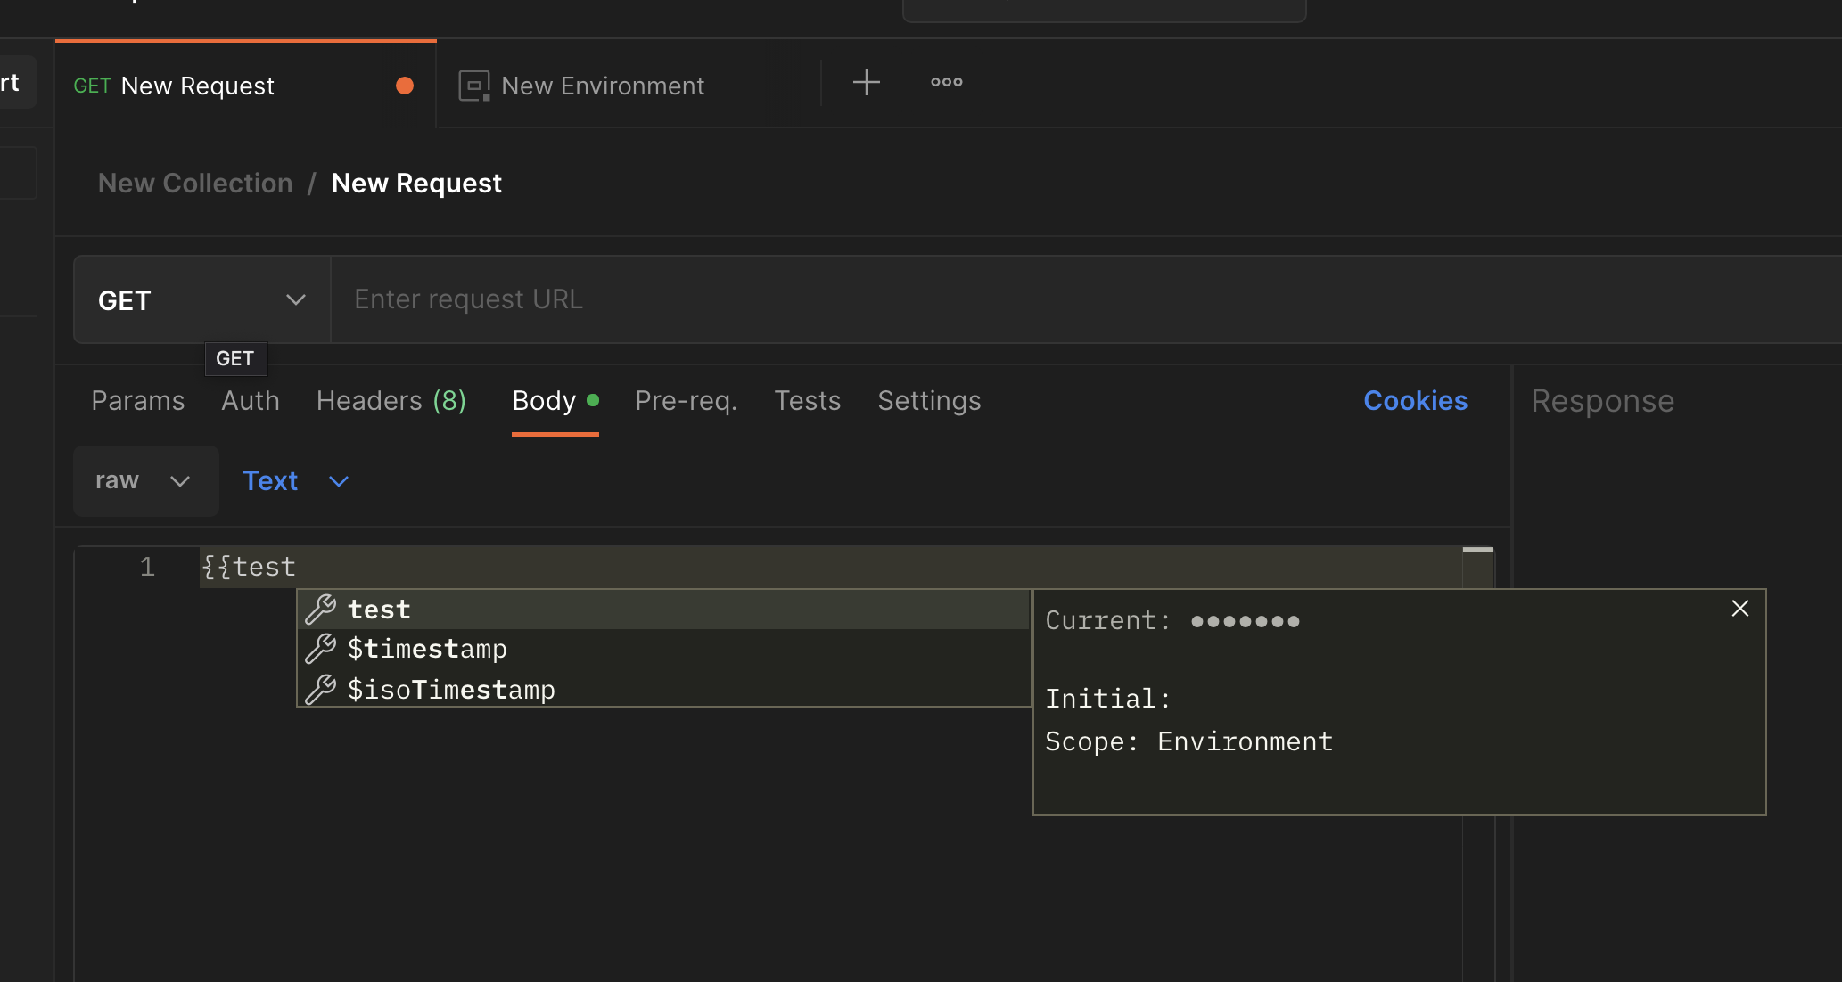Click the wrench icon beside test variable
The height and width of the screenshot is (982, 1842).
320,610
